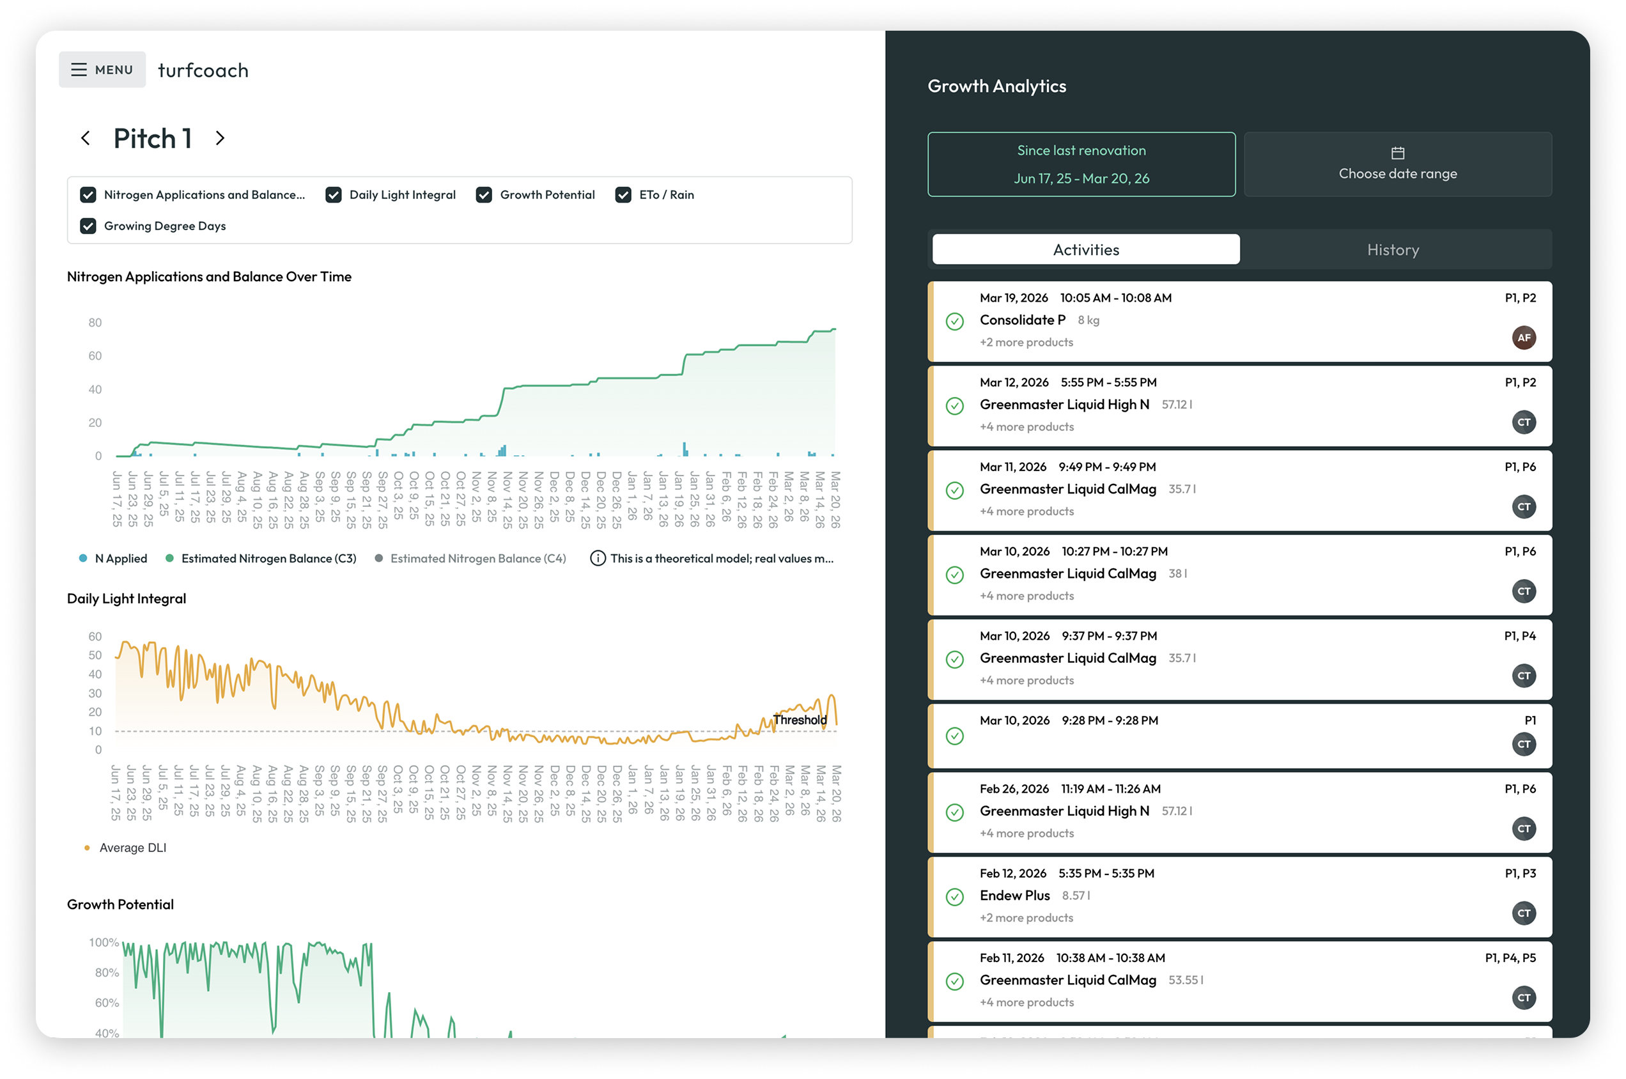
Task: Go to previous pitch with left chevron
Action: pos(85,138)
